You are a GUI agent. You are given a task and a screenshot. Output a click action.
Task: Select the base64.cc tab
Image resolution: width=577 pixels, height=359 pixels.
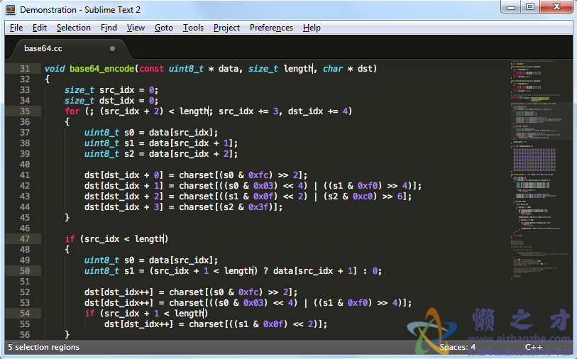click(x=70, y=48)
